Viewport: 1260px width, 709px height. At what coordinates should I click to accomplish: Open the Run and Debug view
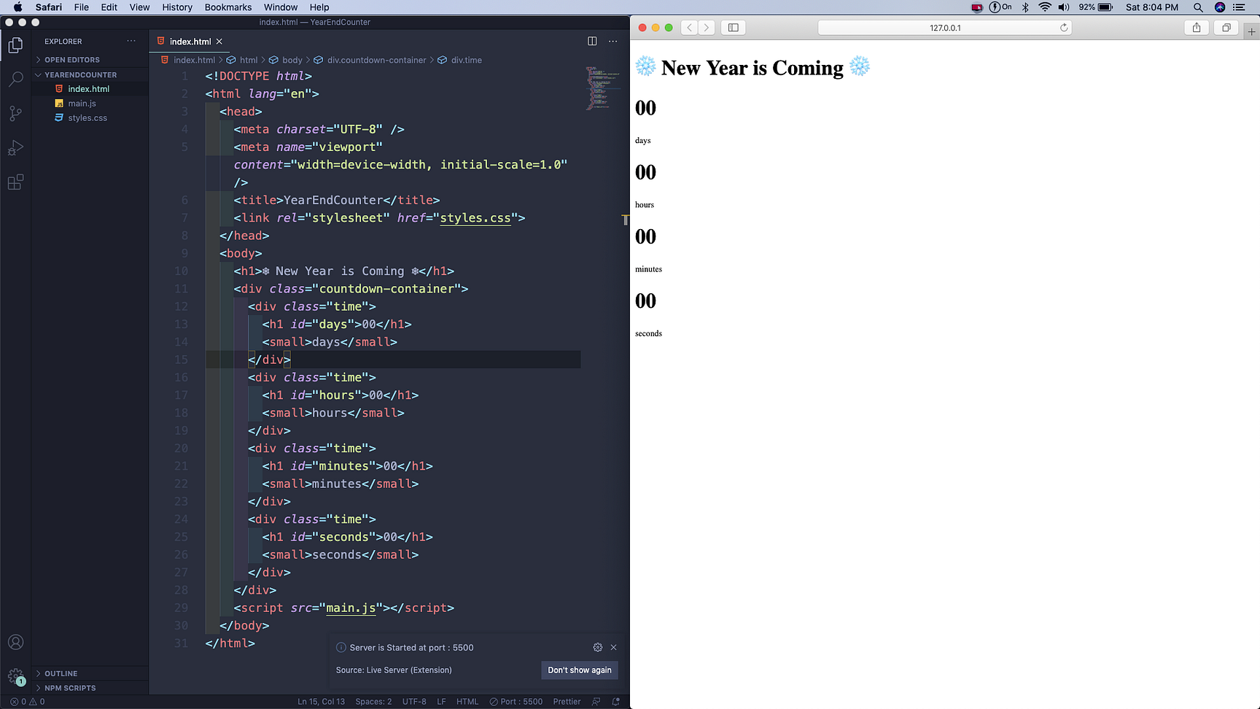[15, 147]
